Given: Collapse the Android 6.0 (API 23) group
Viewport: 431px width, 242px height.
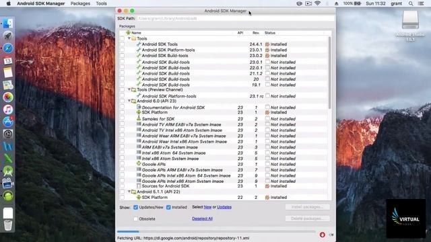Looking at the screenshot, I should pos(129,101).
